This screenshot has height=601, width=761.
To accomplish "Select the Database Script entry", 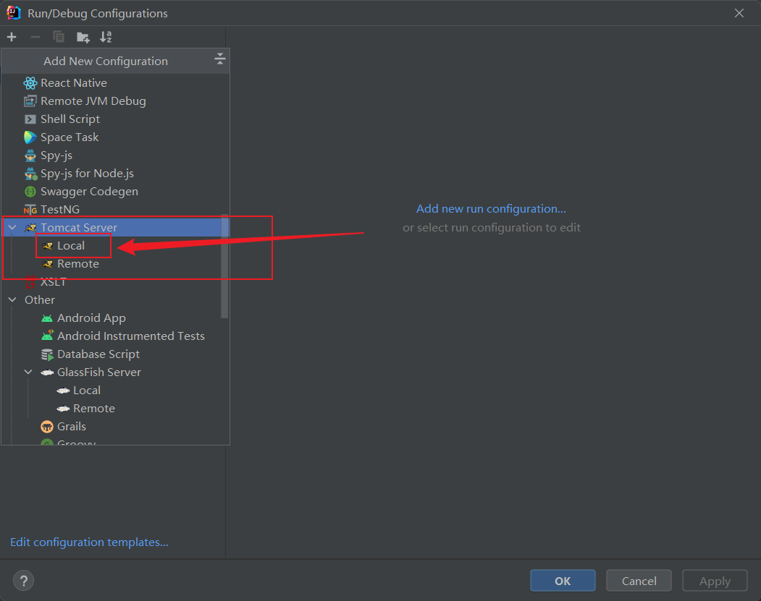I will (x=98, y=354).
